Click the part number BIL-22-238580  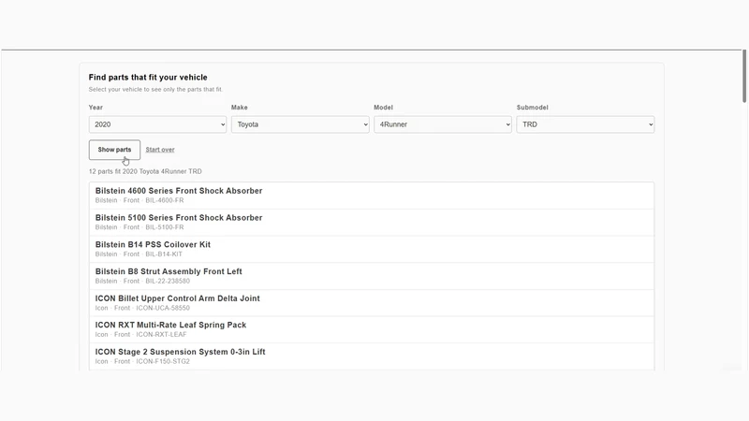coord(168,282)
